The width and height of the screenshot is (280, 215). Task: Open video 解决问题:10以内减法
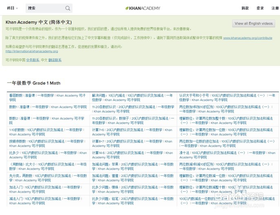(132, 98)
